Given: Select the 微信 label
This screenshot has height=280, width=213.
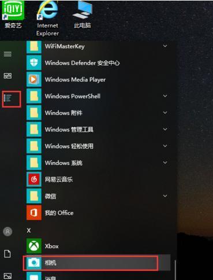Looking at the screenshot, I should point(50,196).
